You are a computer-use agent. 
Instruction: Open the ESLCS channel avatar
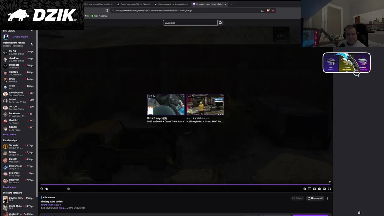tap(5, 52)
